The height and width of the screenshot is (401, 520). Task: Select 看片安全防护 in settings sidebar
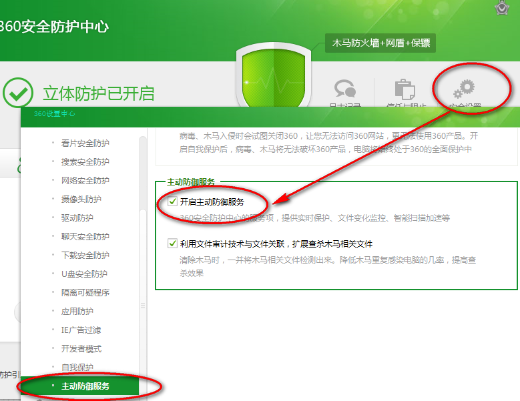click(85, 143)
